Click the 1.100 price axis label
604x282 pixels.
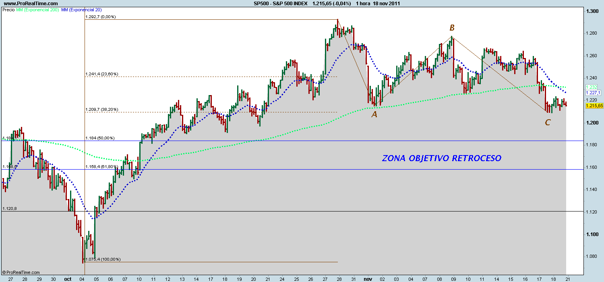click(x=592, y=234)
